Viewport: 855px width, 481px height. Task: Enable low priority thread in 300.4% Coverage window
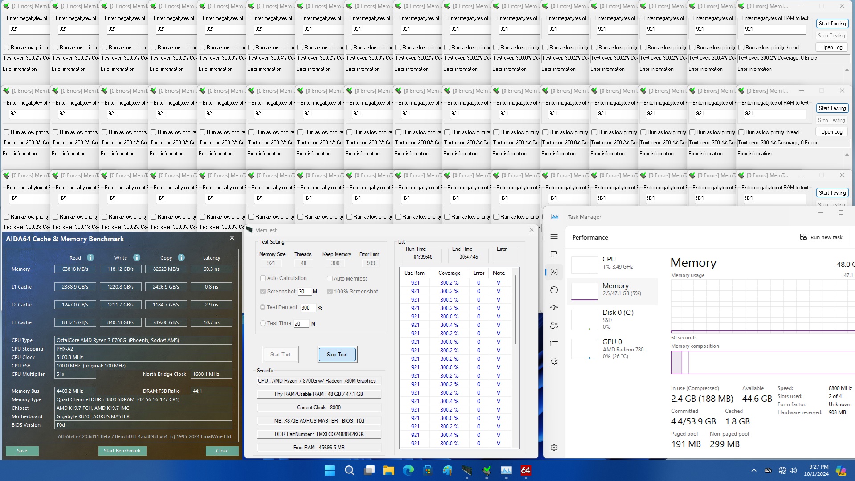[x=741, y=132]
